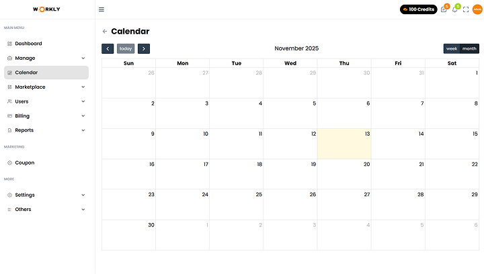Open the orange user avatar menu
Viewport: 484px width, 274px height.
[477, 9]
